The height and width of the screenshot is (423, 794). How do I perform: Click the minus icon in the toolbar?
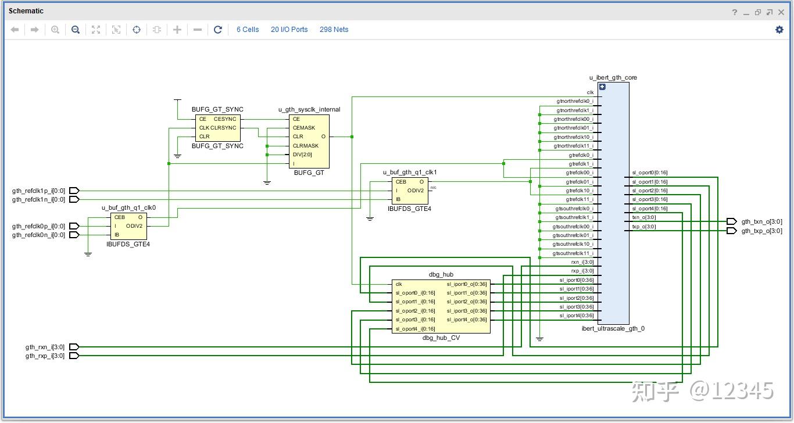coord(198,30)
